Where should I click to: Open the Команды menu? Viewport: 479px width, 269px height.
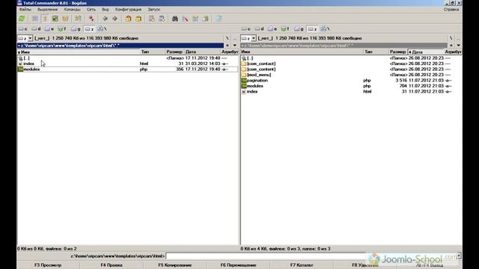[72, 10]
